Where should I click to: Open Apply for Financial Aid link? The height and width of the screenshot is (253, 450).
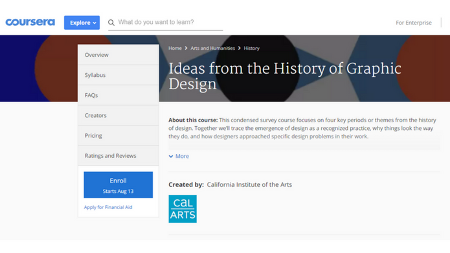(108, 207)
